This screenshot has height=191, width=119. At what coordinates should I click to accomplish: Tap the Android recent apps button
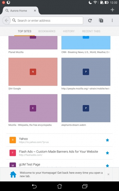(85, 186)
